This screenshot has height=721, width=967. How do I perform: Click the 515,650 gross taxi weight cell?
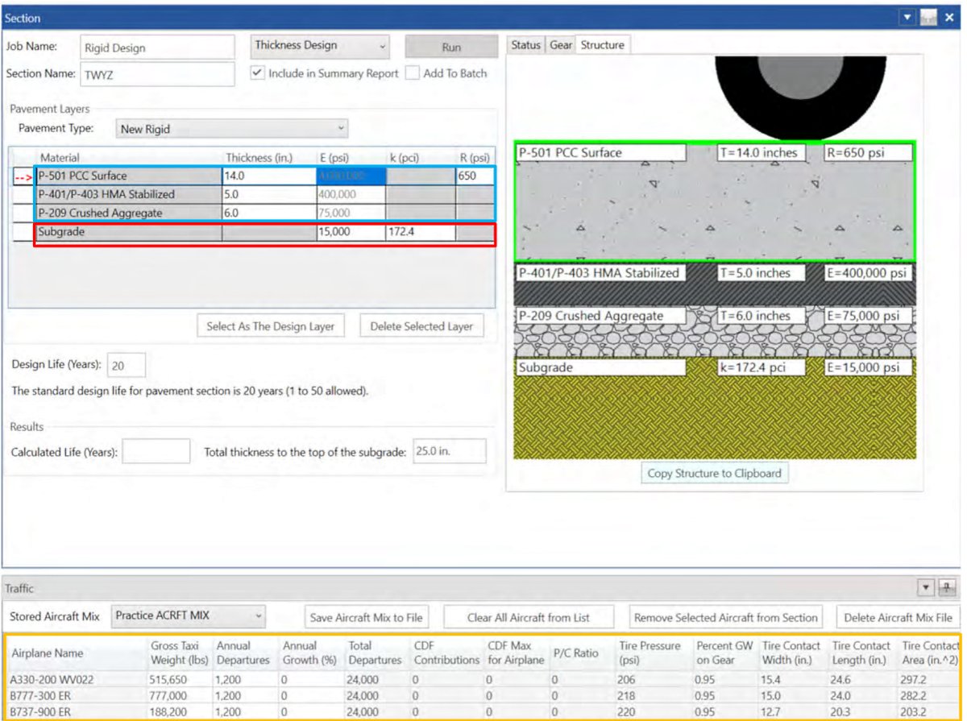[180, 679]
